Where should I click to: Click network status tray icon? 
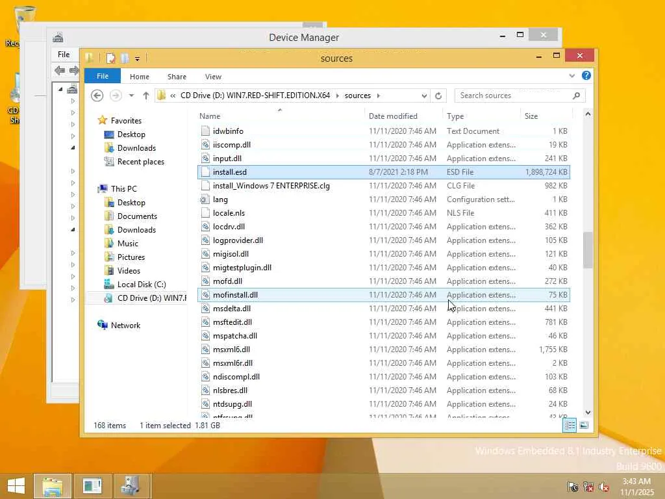588,487
